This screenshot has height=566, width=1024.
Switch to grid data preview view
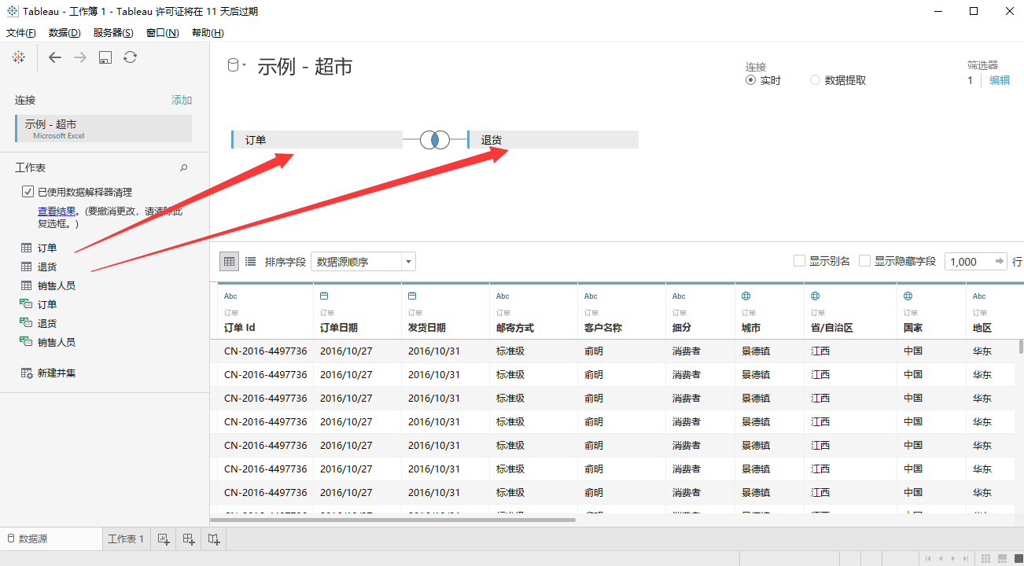tap(229, 261)
